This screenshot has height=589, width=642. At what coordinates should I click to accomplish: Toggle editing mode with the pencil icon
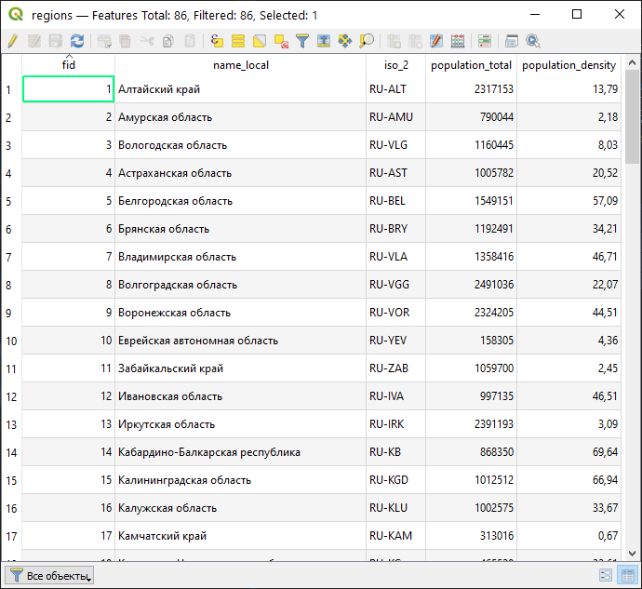click(12, 41)
